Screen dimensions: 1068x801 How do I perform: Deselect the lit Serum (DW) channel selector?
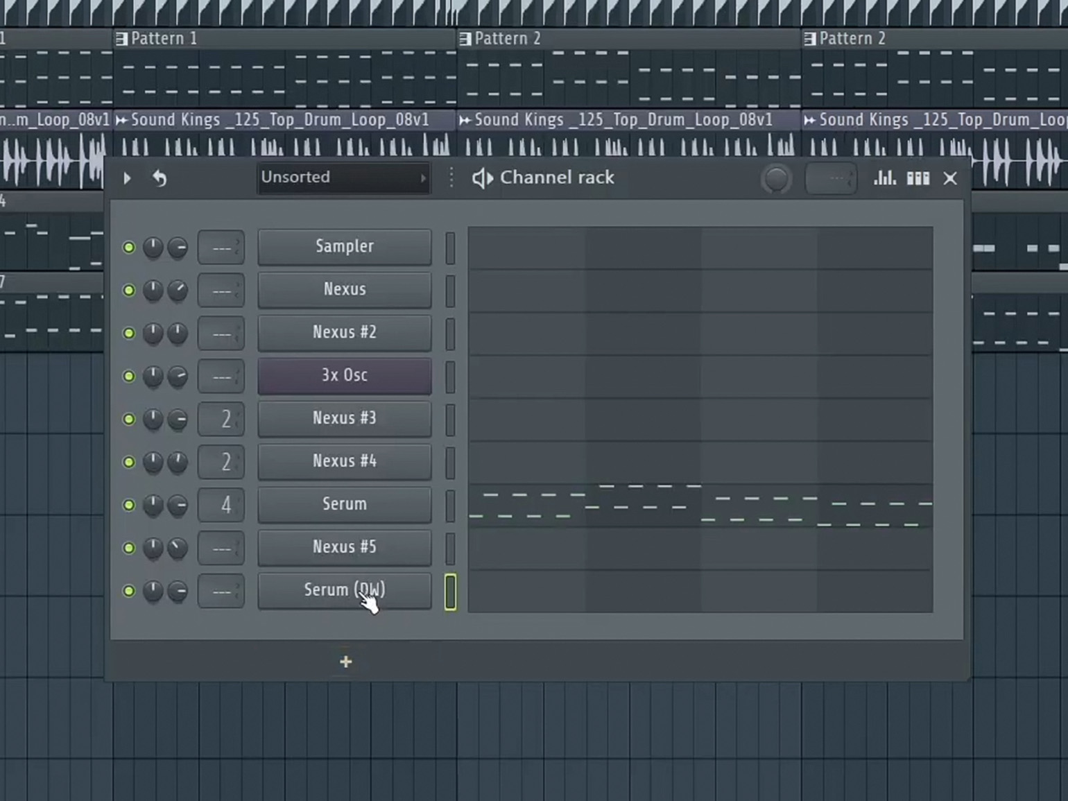(450, 592)
